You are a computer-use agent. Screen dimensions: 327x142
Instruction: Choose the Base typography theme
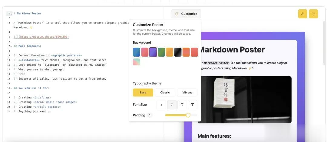143,93
